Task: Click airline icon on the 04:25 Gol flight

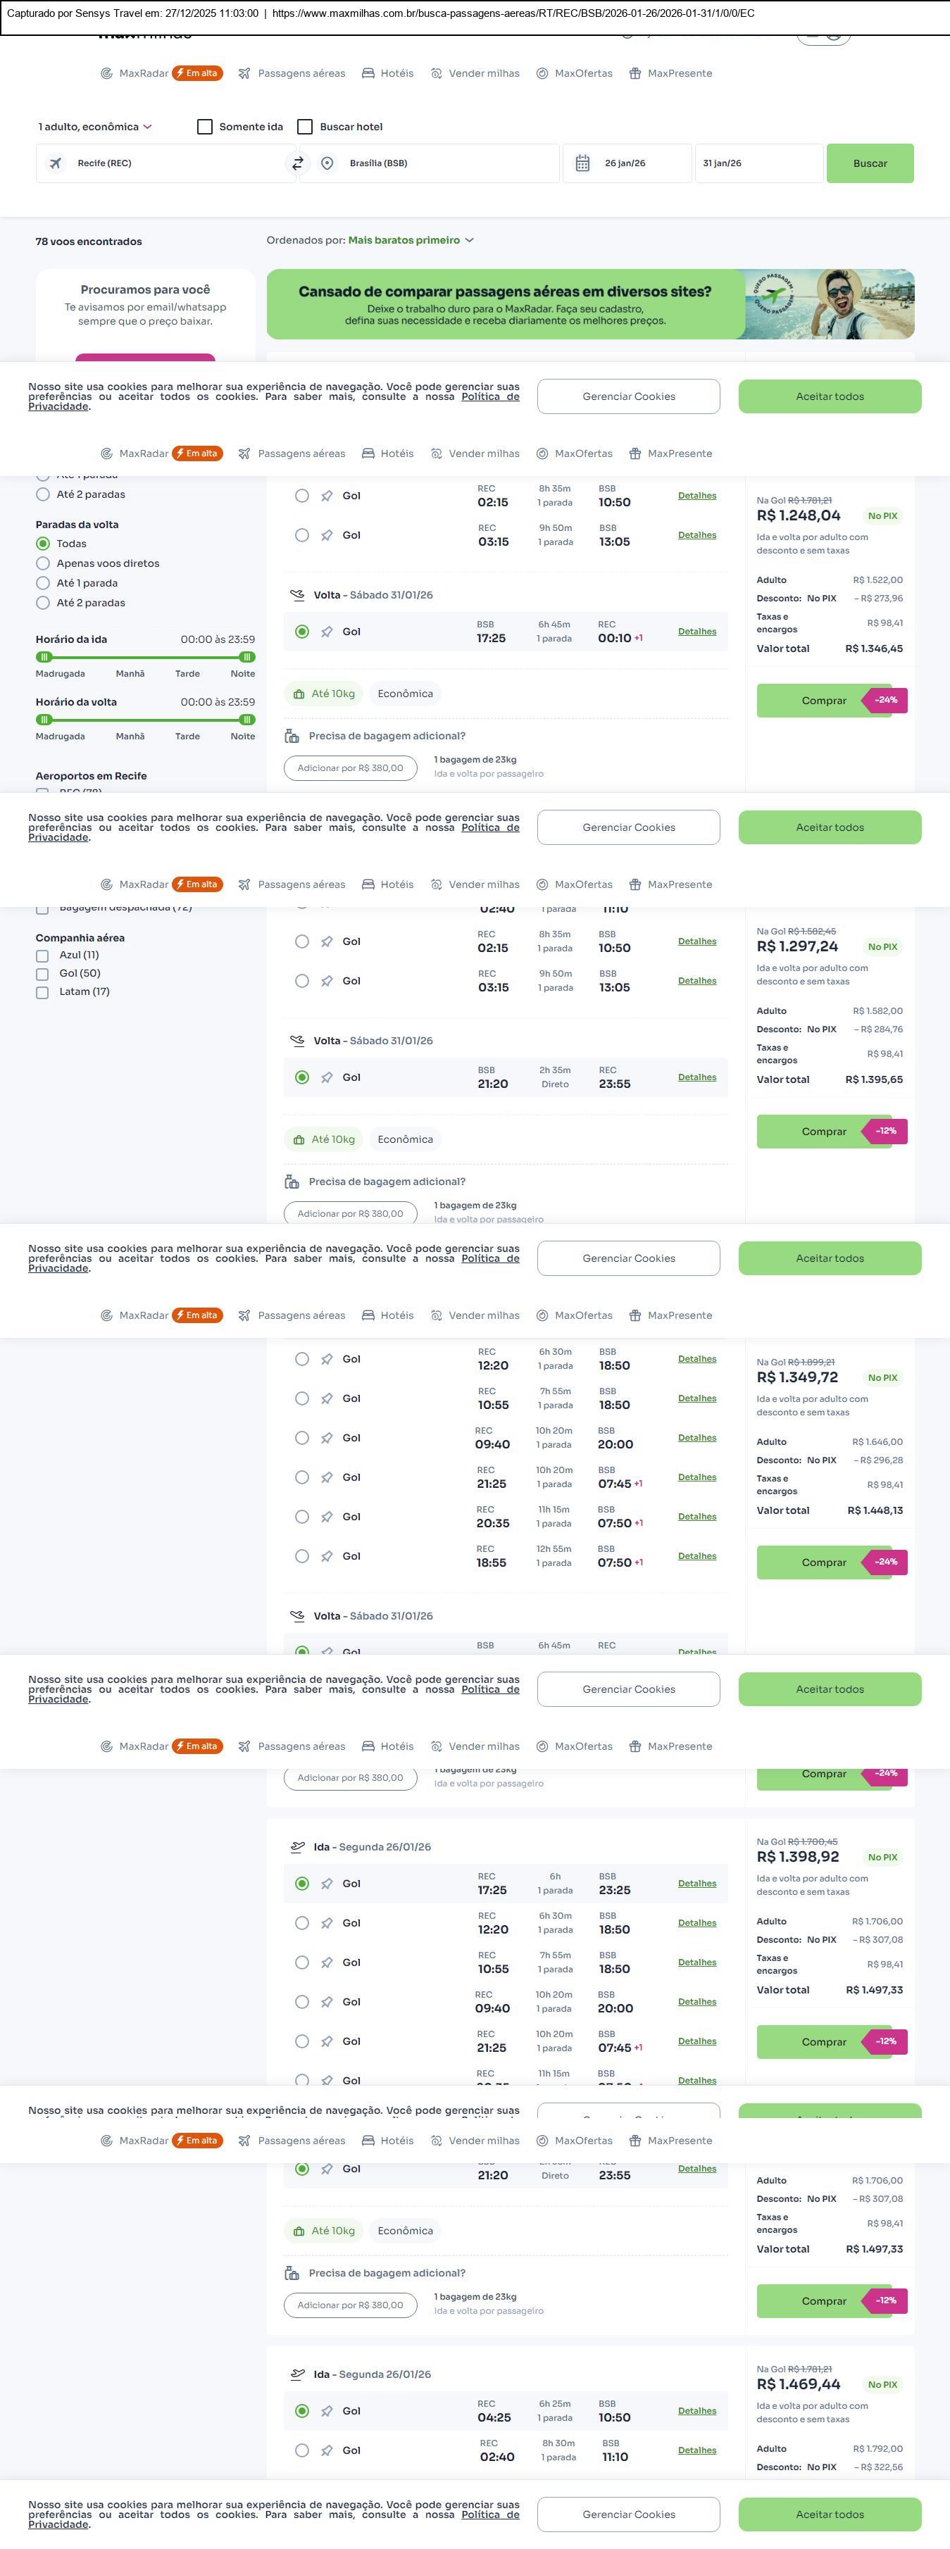Action: click(x=327, y=2410)
